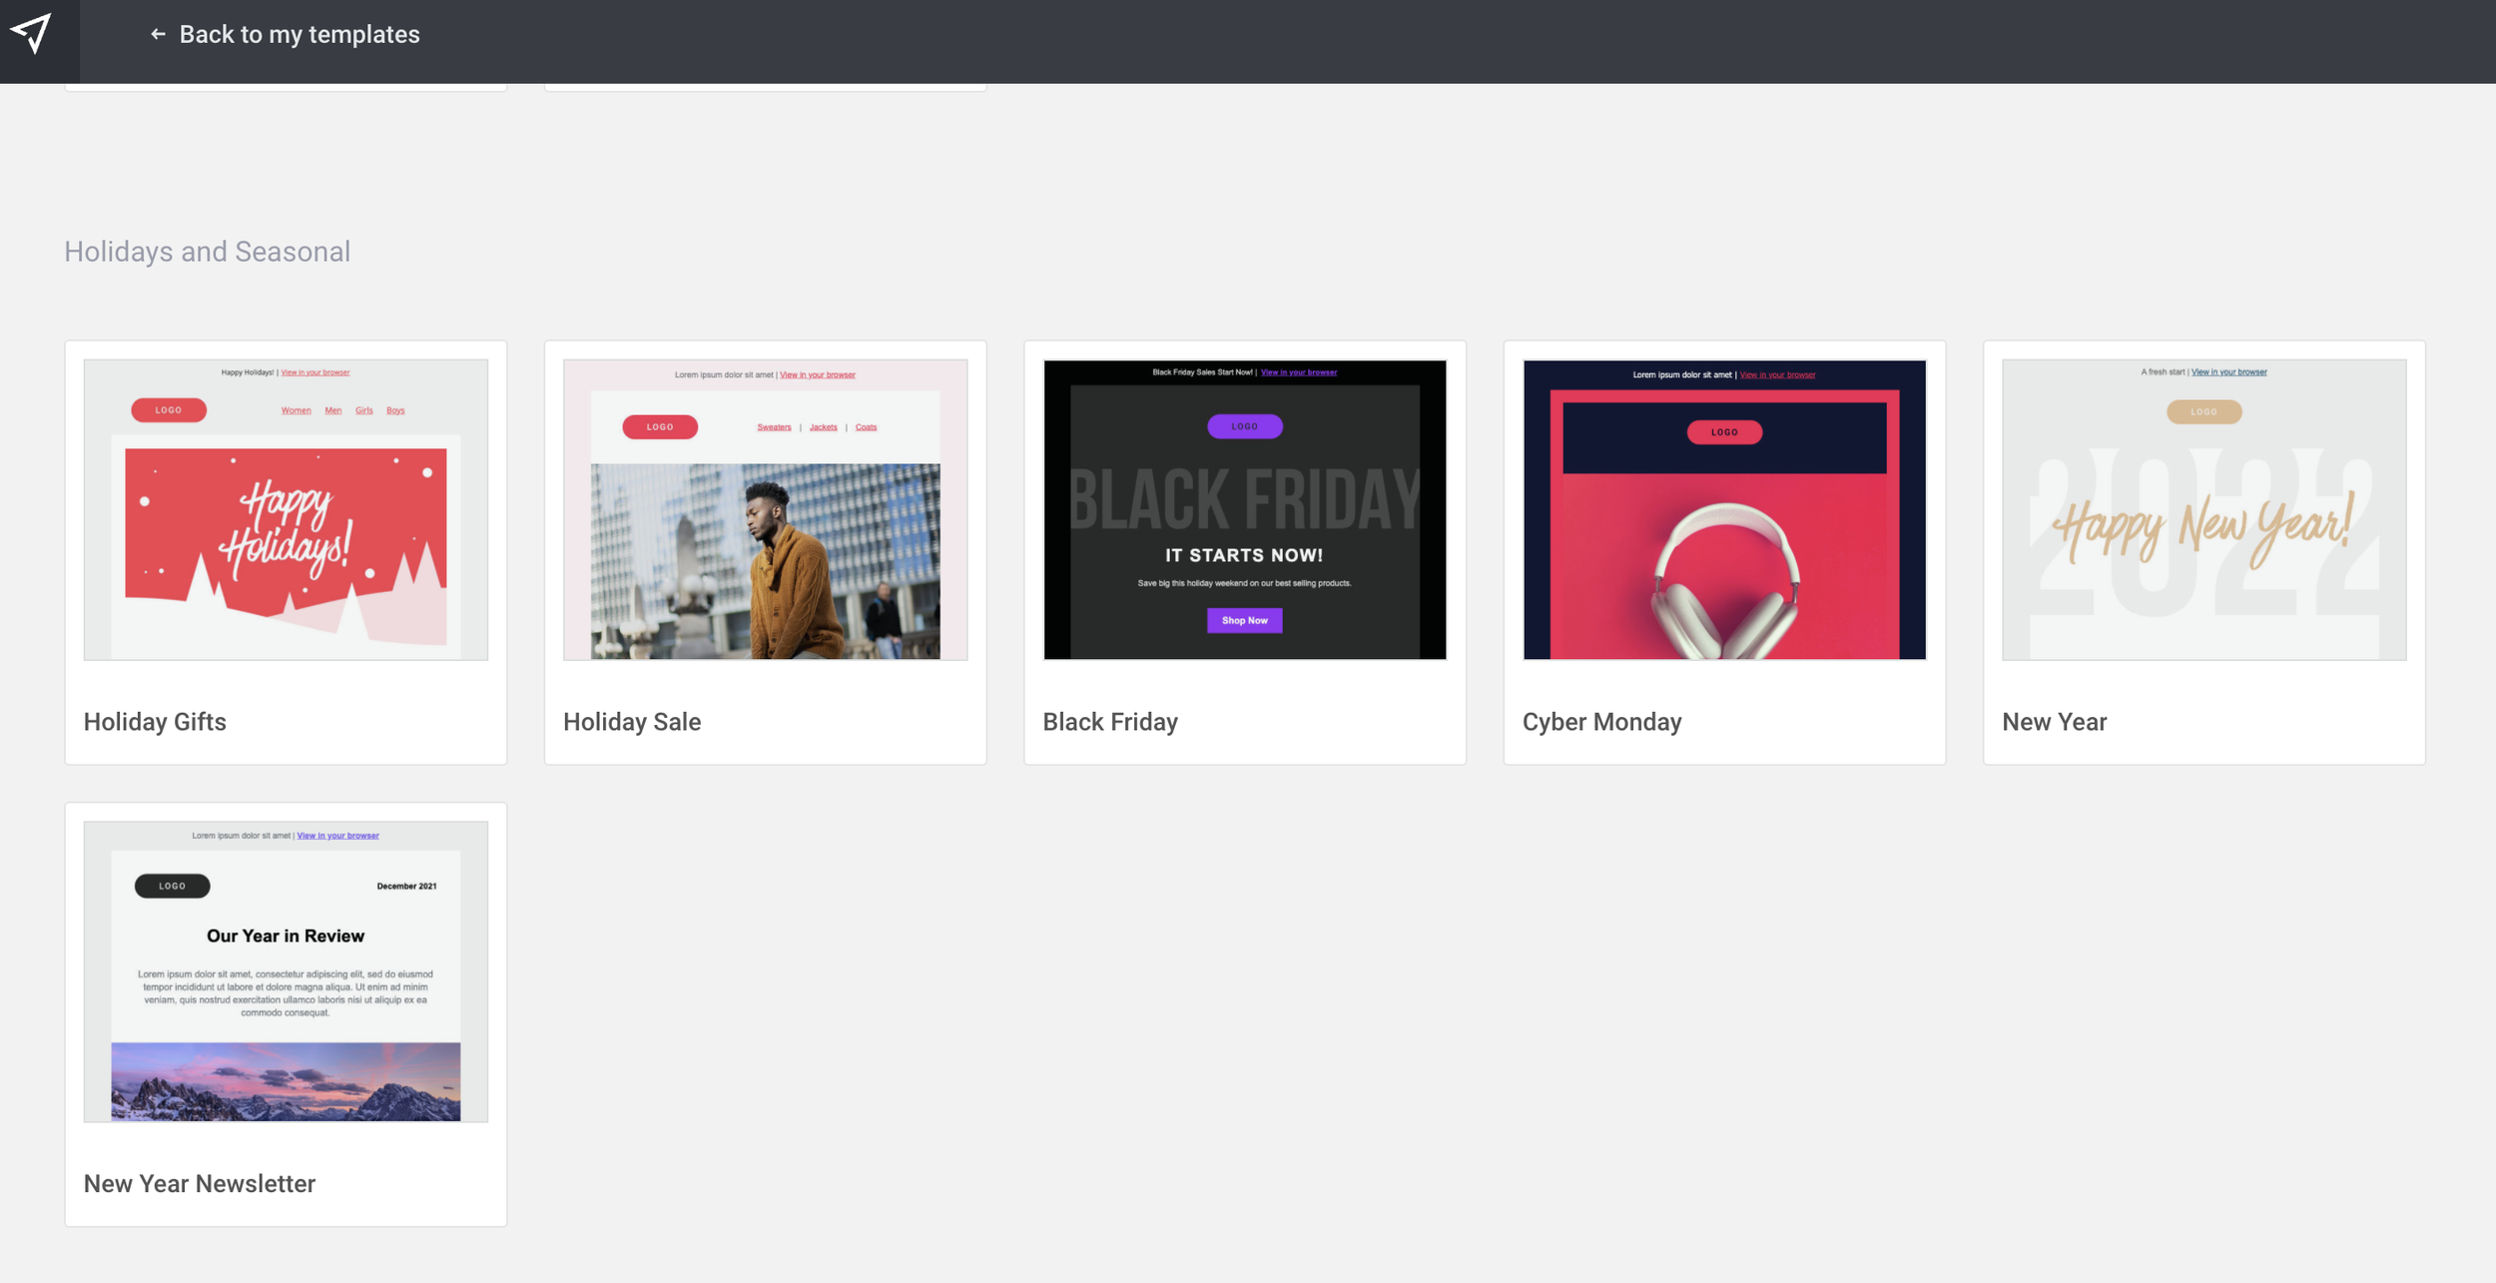Image resolution: width=2496 pixels, height=1283 pixels.
Task: Go back to my templates
Action: coord(299,35)
